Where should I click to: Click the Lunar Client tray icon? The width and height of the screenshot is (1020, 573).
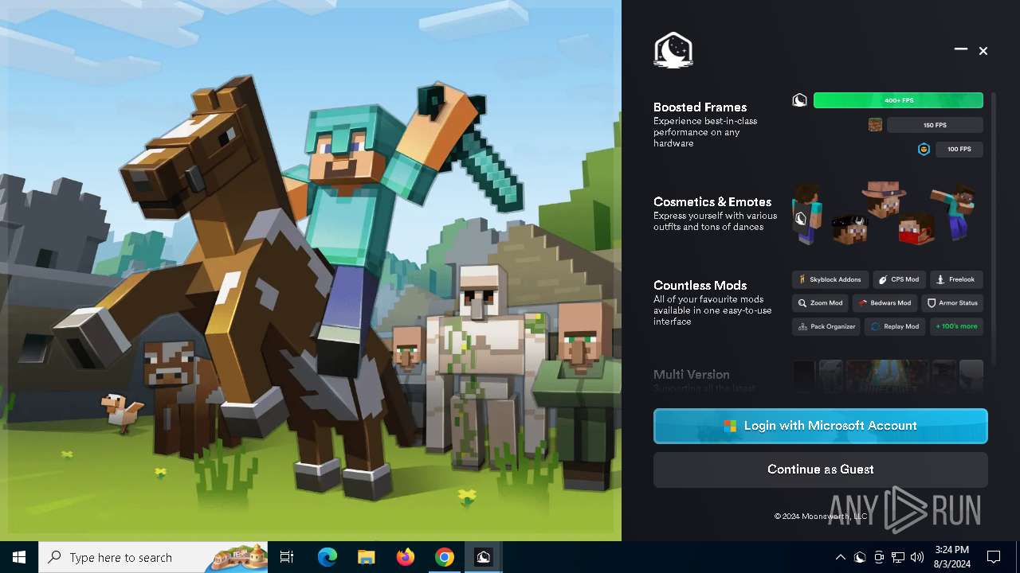tap(860, 557)
